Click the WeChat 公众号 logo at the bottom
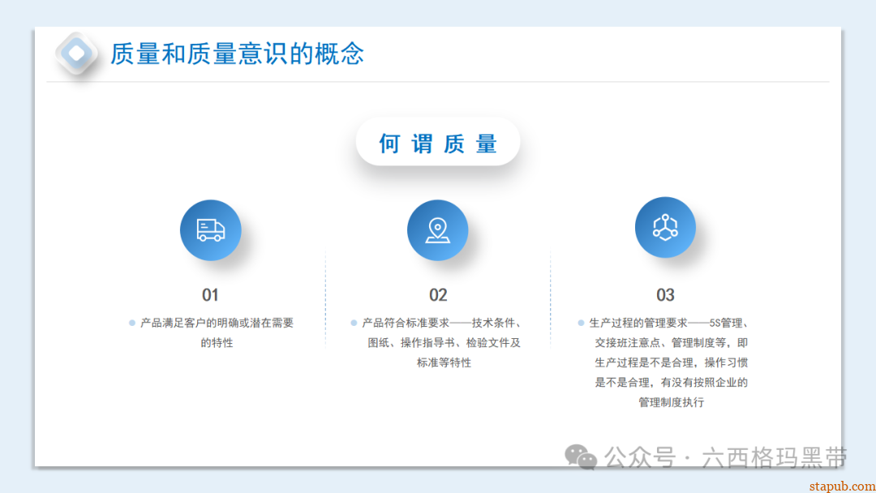The height and width of the screenshot is (493, 876). pyautogui.click(x=578, y=459)
